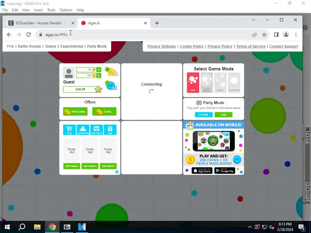311x233 pixels.
Task: Open the Chrome three-dot menu
Action: pos(296,35)
